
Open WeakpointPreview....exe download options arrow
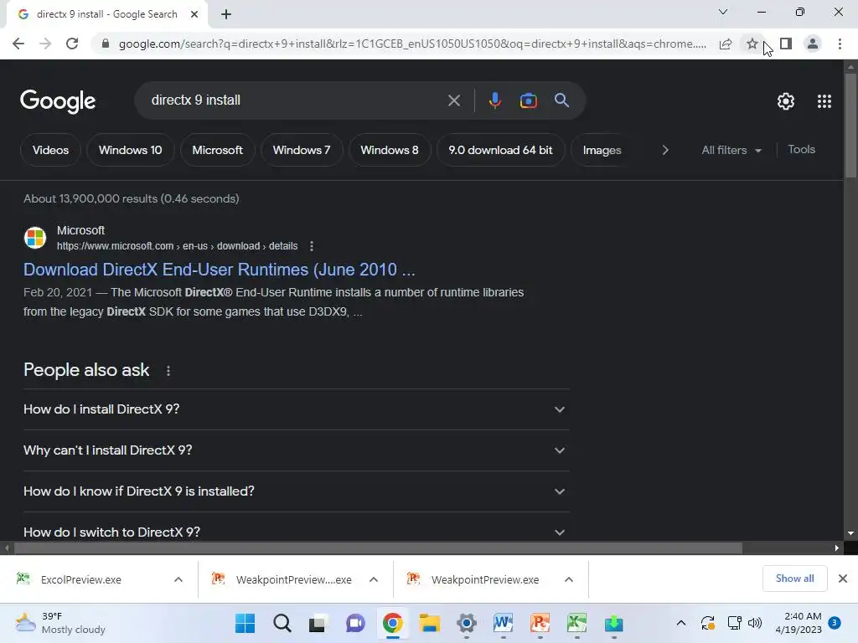(374, 579)
